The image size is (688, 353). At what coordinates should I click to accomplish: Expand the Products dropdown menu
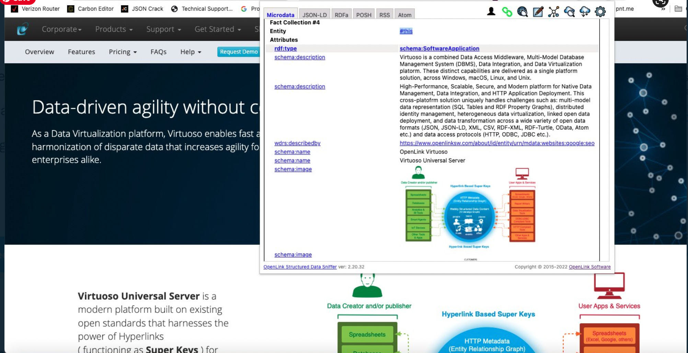(x=114, y=29)
